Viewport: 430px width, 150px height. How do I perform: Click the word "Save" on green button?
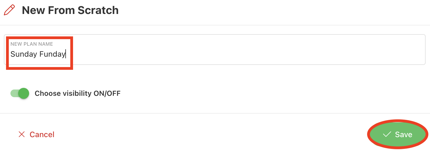[x=404, y=134]
